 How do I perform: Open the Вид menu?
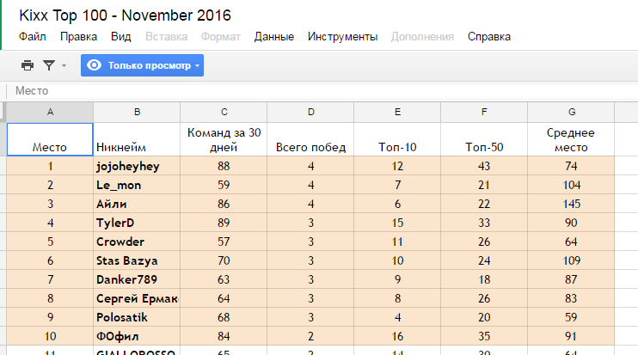point(121,37)
